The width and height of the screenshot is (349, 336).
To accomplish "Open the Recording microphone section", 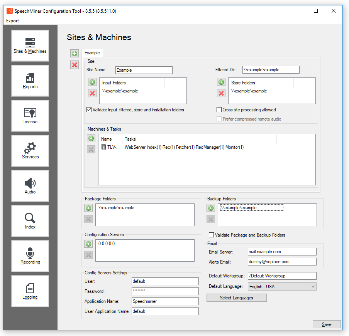I will click(x=30, y=256).
